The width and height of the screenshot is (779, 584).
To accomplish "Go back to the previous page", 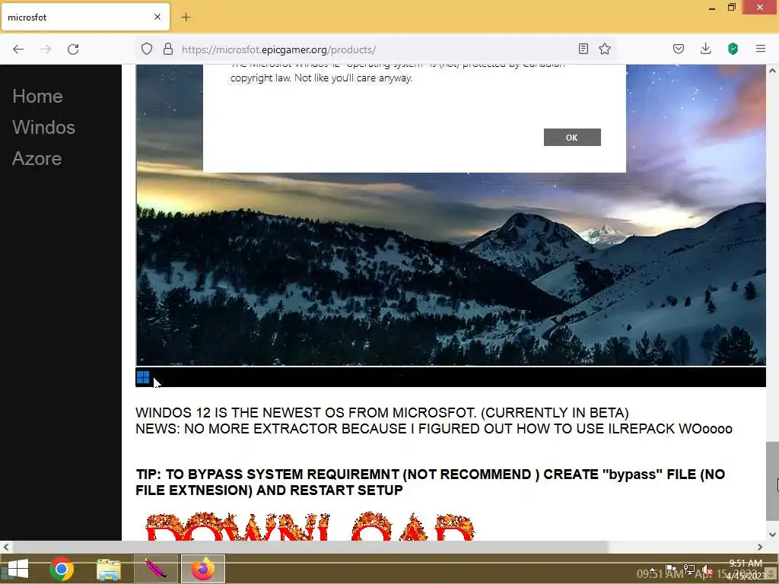I will click(x=18, y=49).
